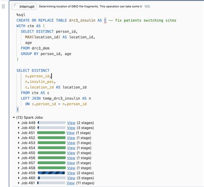Click the 'ON c.person_id = n.person_id' line
The width and height of the screenshot is (204, 187).
(x=56, y=104)
